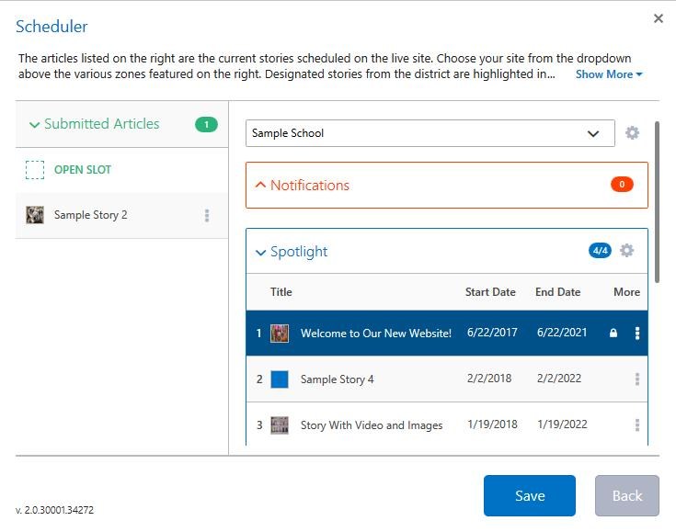
Task: Collapse the Spotlight section
Action: (x=261, y=252)
